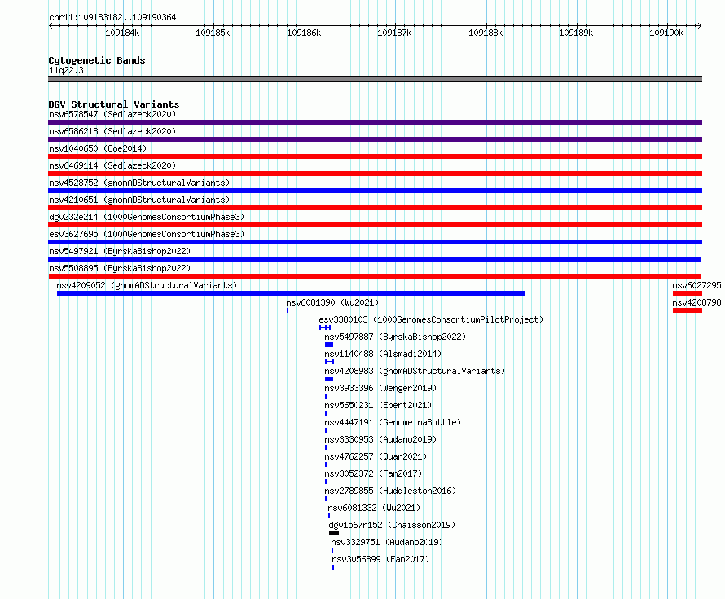Click the chr11:109183182..109190364 region label

[x=112, y=17]
